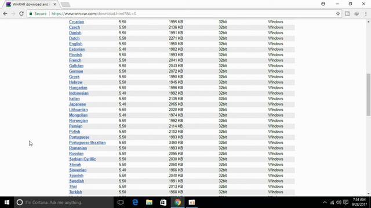Select the Japanese language link

tap(77, 104)
